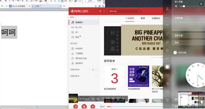Open the 主播电台 tab
Screen dimensions: 205x109
[x=156, y=18]
